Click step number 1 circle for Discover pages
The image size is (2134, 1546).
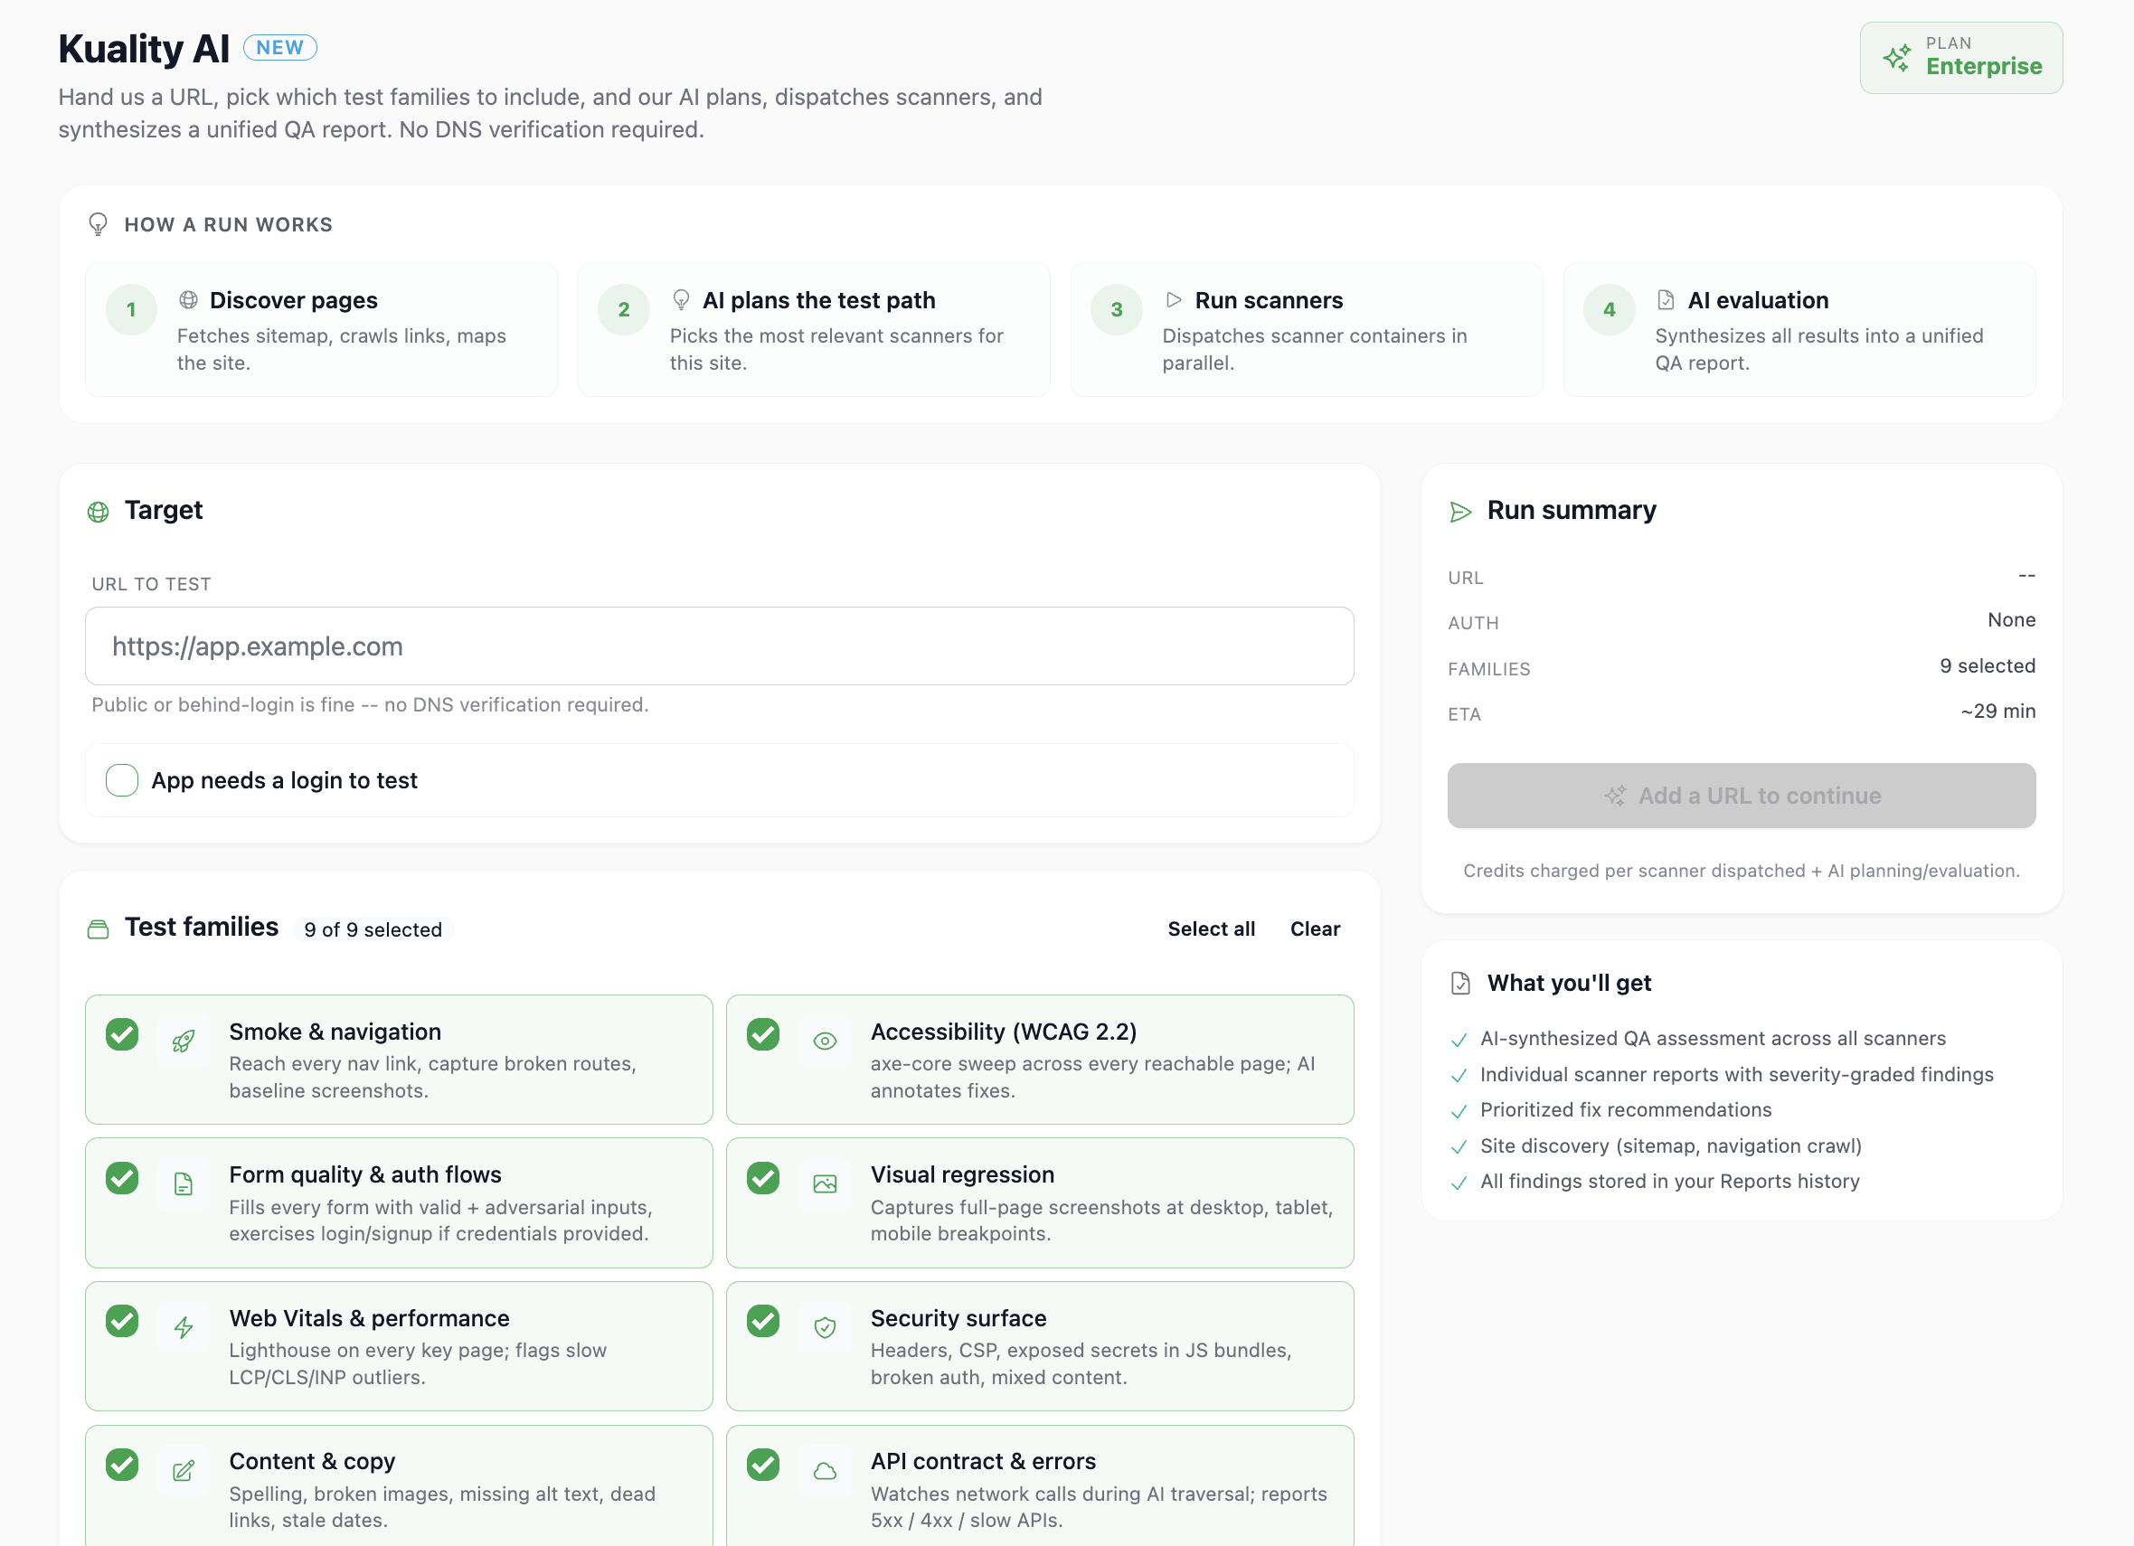[x=131, y=309]
